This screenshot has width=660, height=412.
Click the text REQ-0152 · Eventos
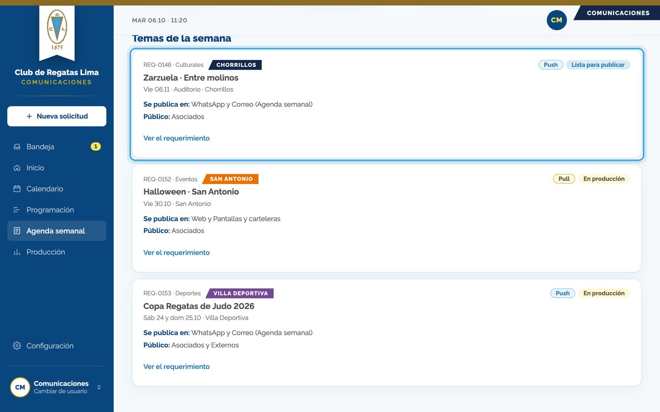tap(170, 179)
